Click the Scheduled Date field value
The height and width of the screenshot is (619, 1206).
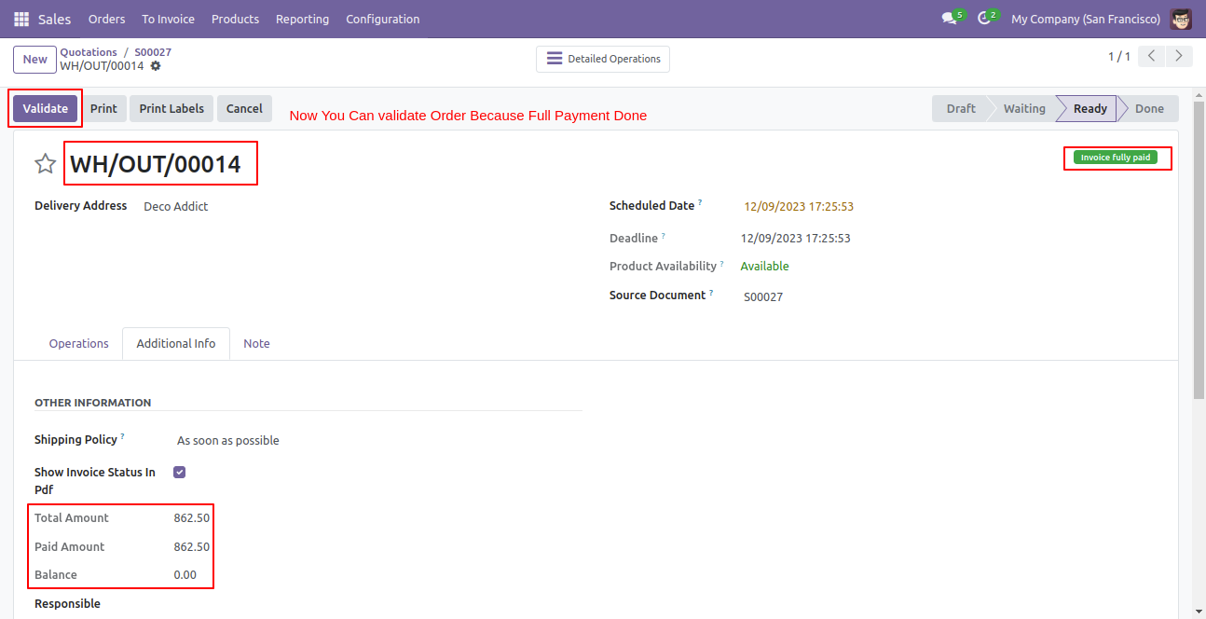coord(799,207)
